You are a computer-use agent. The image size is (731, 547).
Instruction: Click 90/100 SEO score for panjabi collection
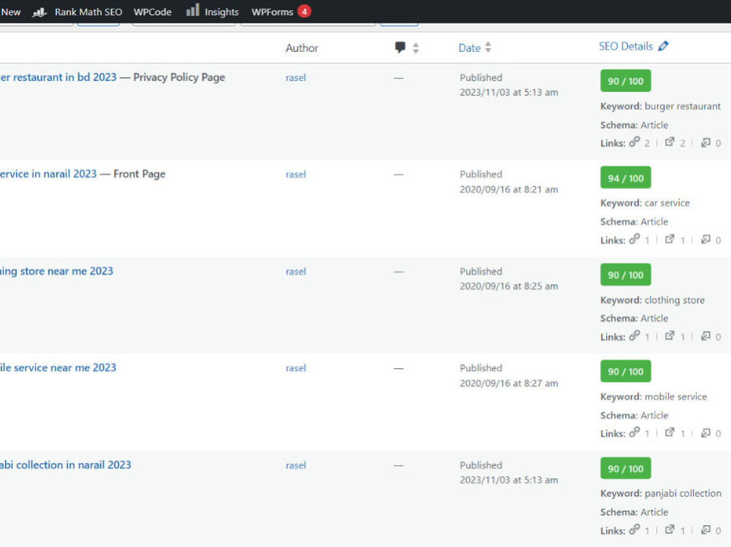pos(625,469)
